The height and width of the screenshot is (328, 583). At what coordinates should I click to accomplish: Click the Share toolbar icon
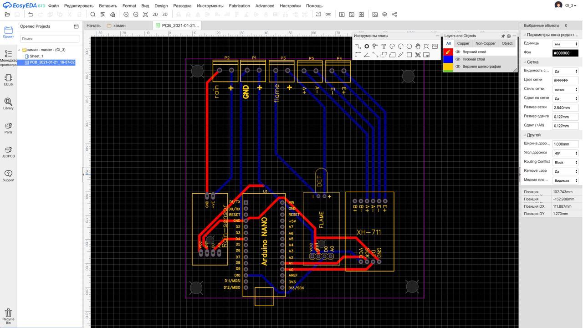(394, 15)
